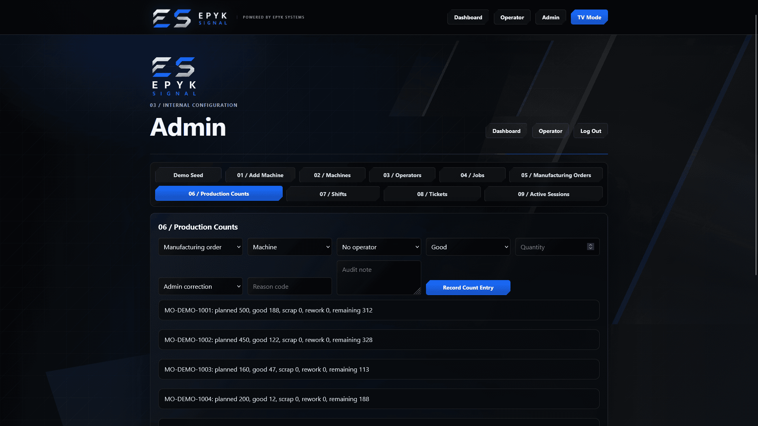The height and width of the screenshot is (426, 758).
Task: Click the Log Out button
Action: pos(591,131)
